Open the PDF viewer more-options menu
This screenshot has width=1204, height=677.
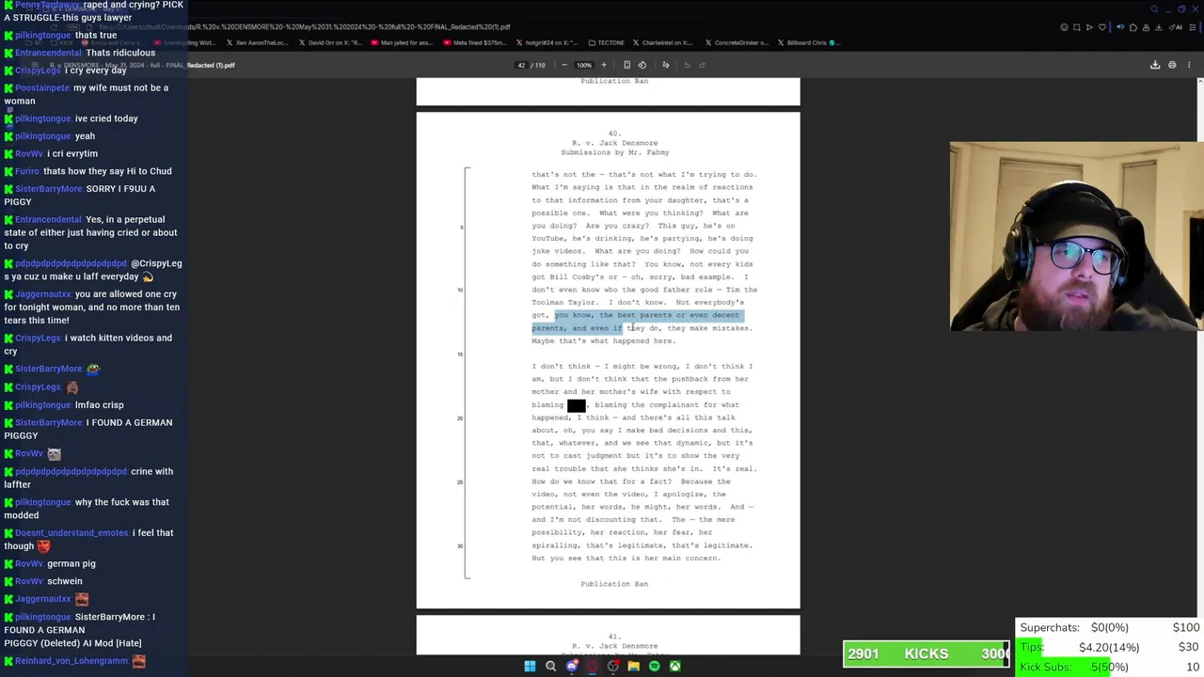(x=1189, y=65)
